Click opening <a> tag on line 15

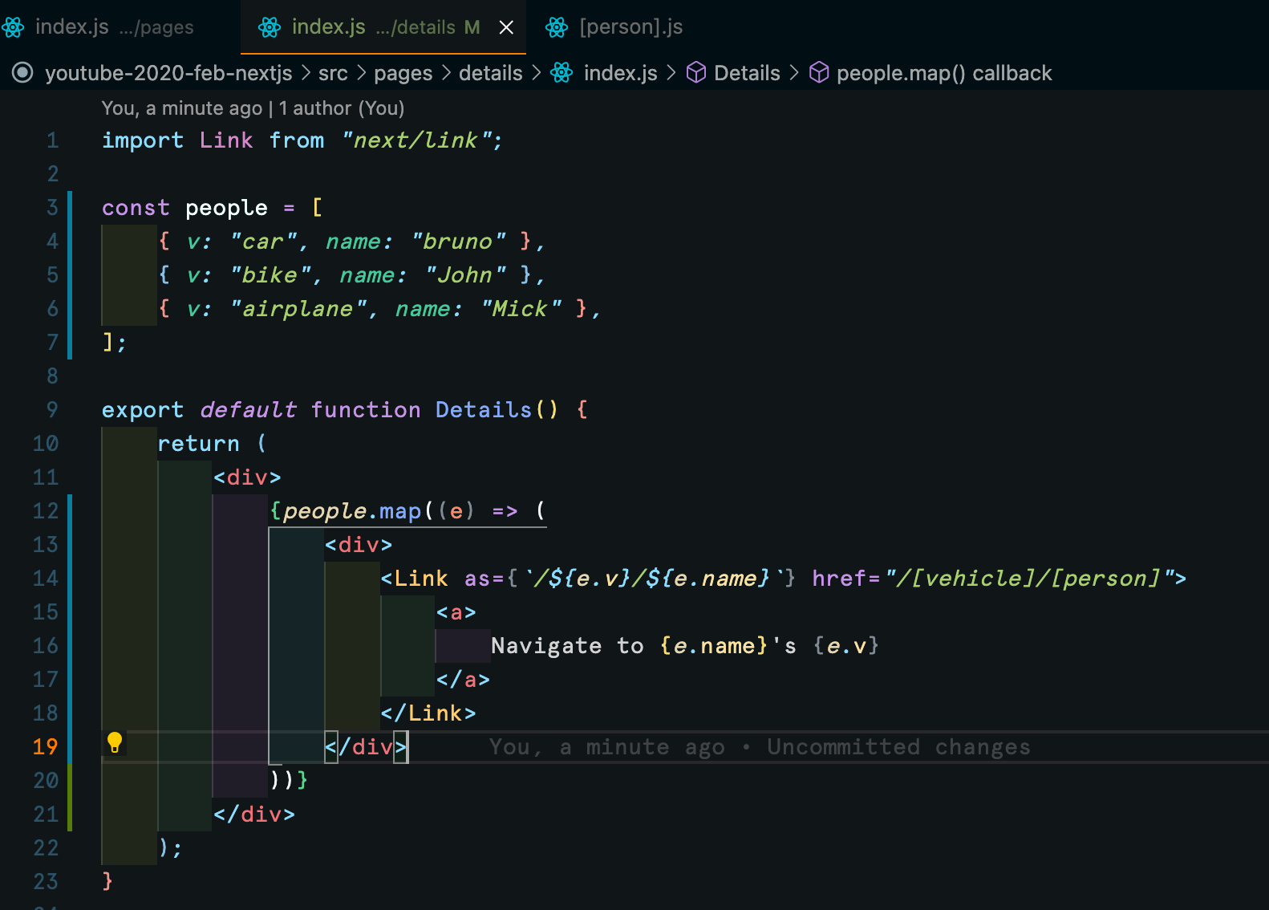click(456, 612)
